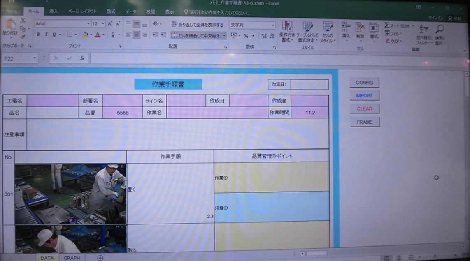The width and height of the screenshot is (470, 261).
Task: Switch to the 挿入 ribbon tab
Action: (54, 12)
